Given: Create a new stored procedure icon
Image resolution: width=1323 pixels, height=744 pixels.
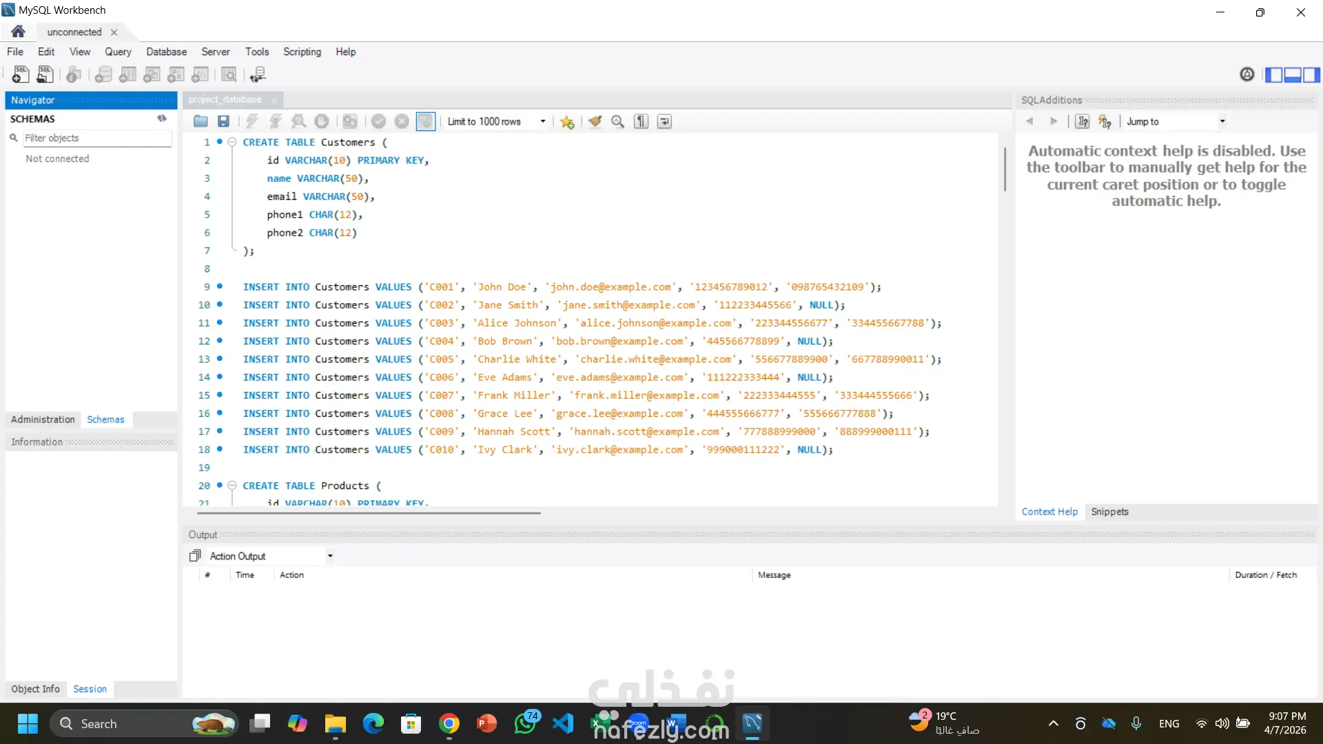Looking at the screenshot, I should coord(176,74).
